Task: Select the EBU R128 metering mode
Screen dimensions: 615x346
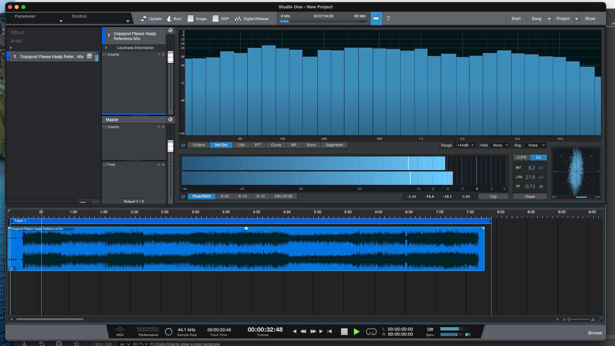Action: coord(283,196)
